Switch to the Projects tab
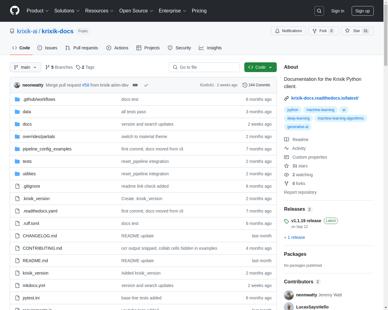388x310 pixels. pyautogui.click(x=148, y=48)
